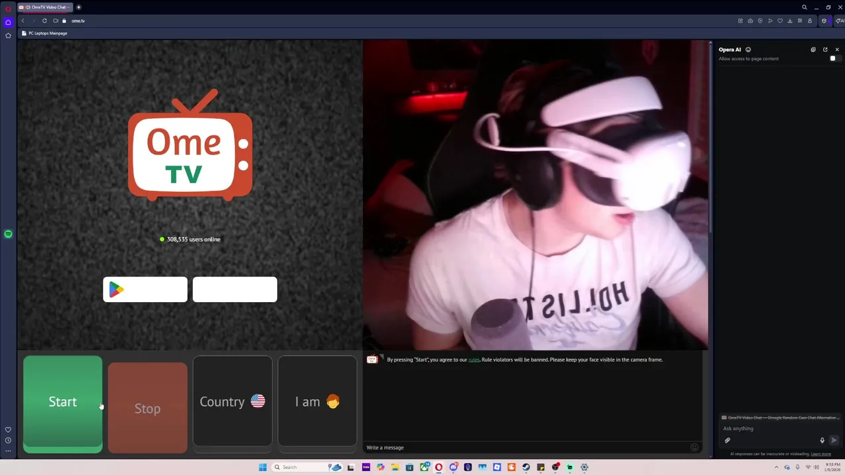
Task: Click the toolbar play arrow icon
Action: [x=770, y=20]
